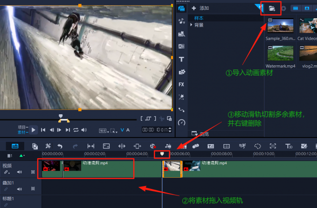
Task: Open the Overlays/Graphics library icon
Action: (181, 72)
